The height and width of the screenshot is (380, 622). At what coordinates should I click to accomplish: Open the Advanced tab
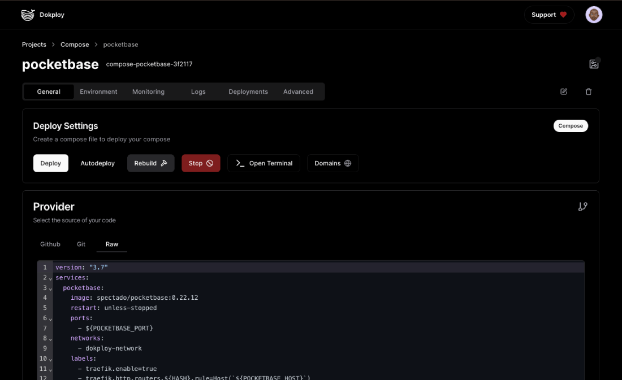[299, 91]
